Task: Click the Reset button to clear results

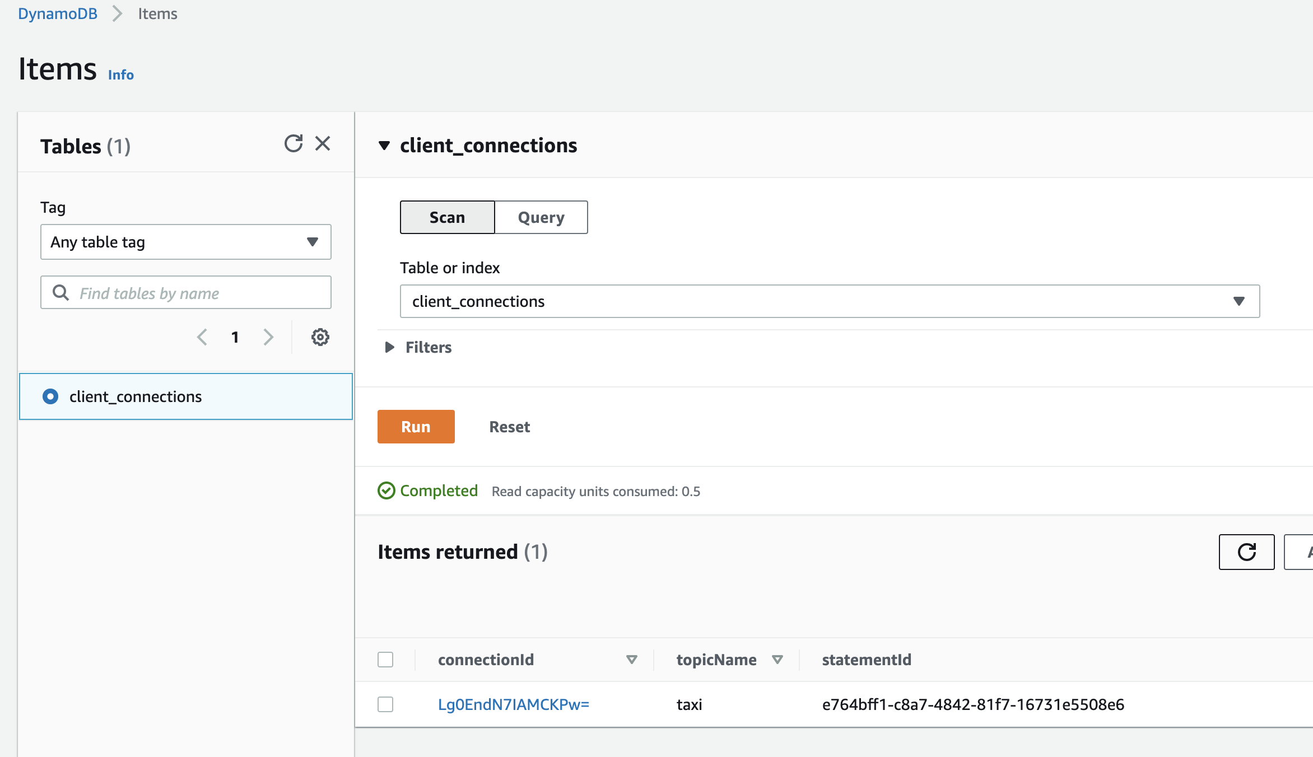Action: [x=509, y=426]
